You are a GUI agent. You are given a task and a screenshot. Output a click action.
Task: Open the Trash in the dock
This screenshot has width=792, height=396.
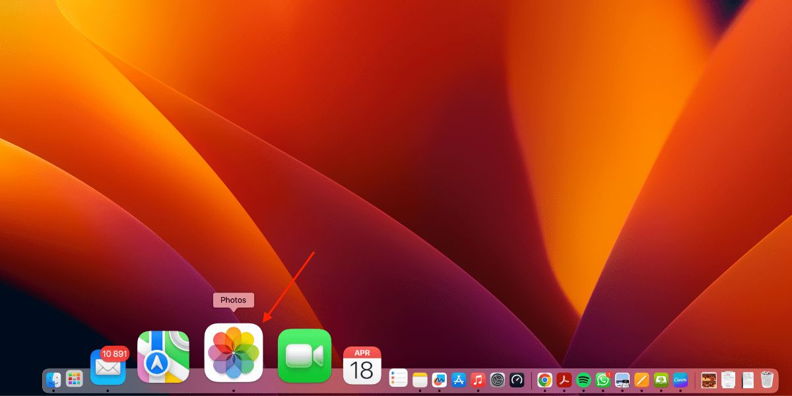pos(766,379)
